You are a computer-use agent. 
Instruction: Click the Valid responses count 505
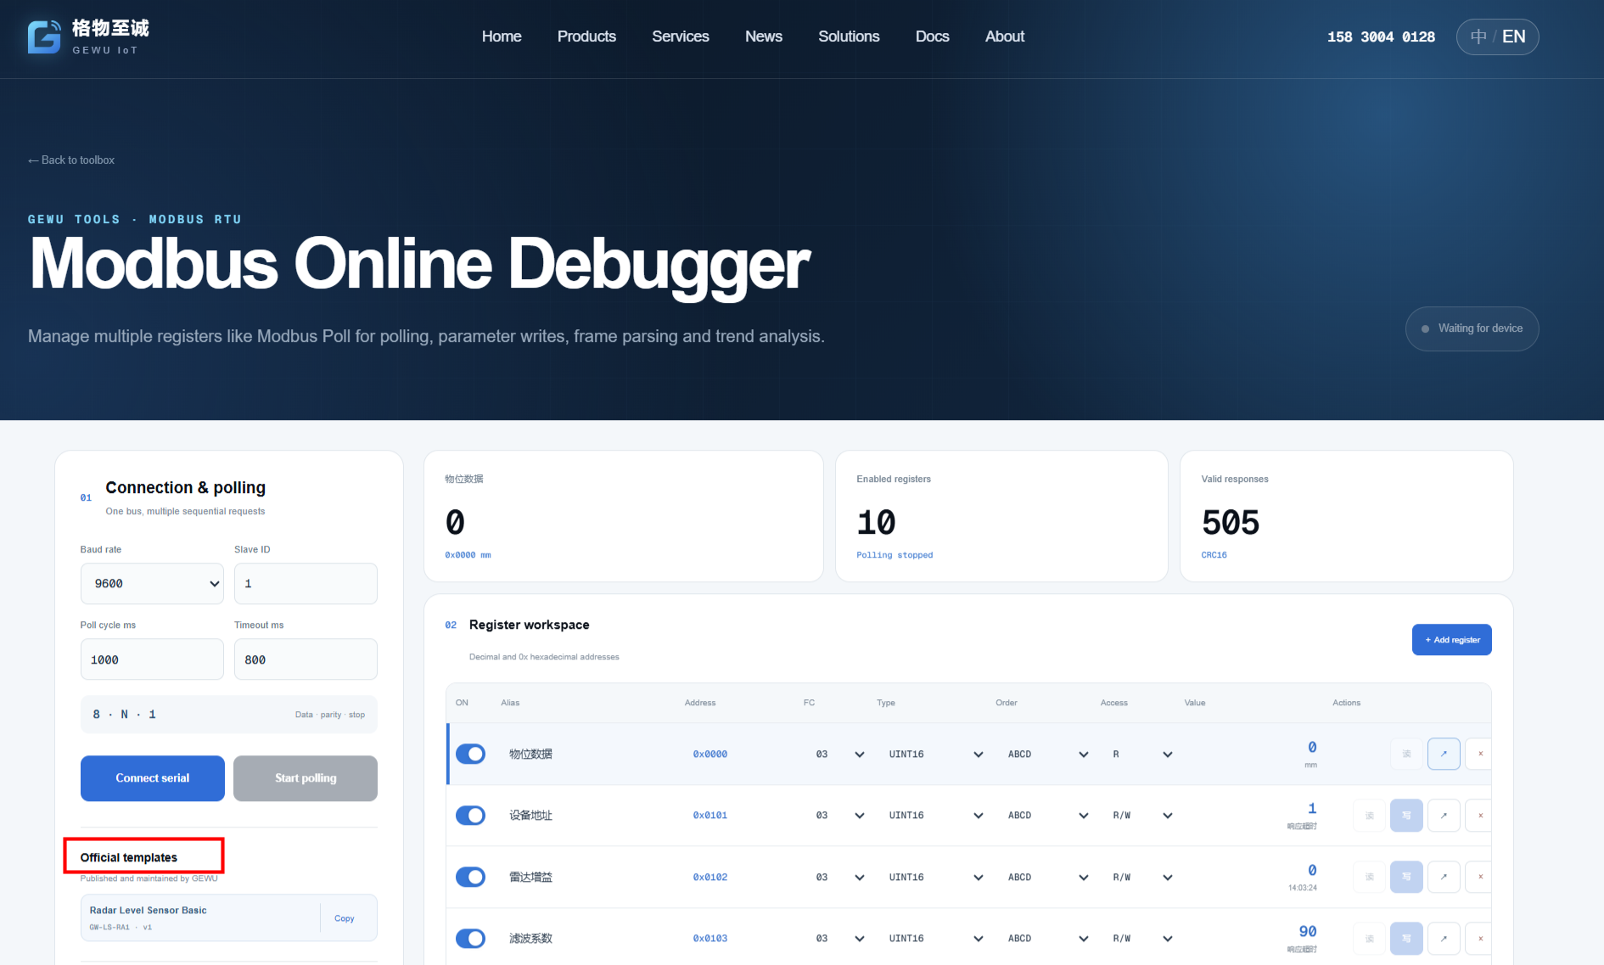[1231, 523]
